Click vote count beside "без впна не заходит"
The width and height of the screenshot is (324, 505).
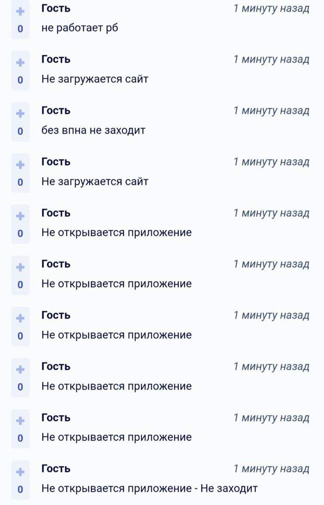[20, 132]
